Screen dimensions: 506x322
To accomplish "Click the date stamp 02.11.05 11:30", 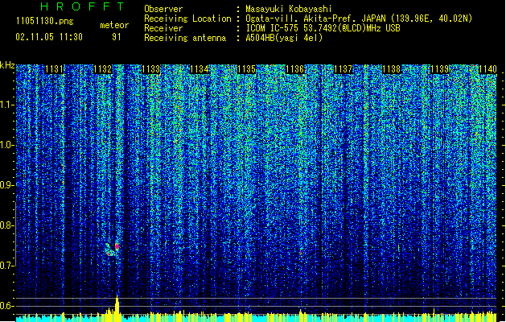I will [49, 37].
